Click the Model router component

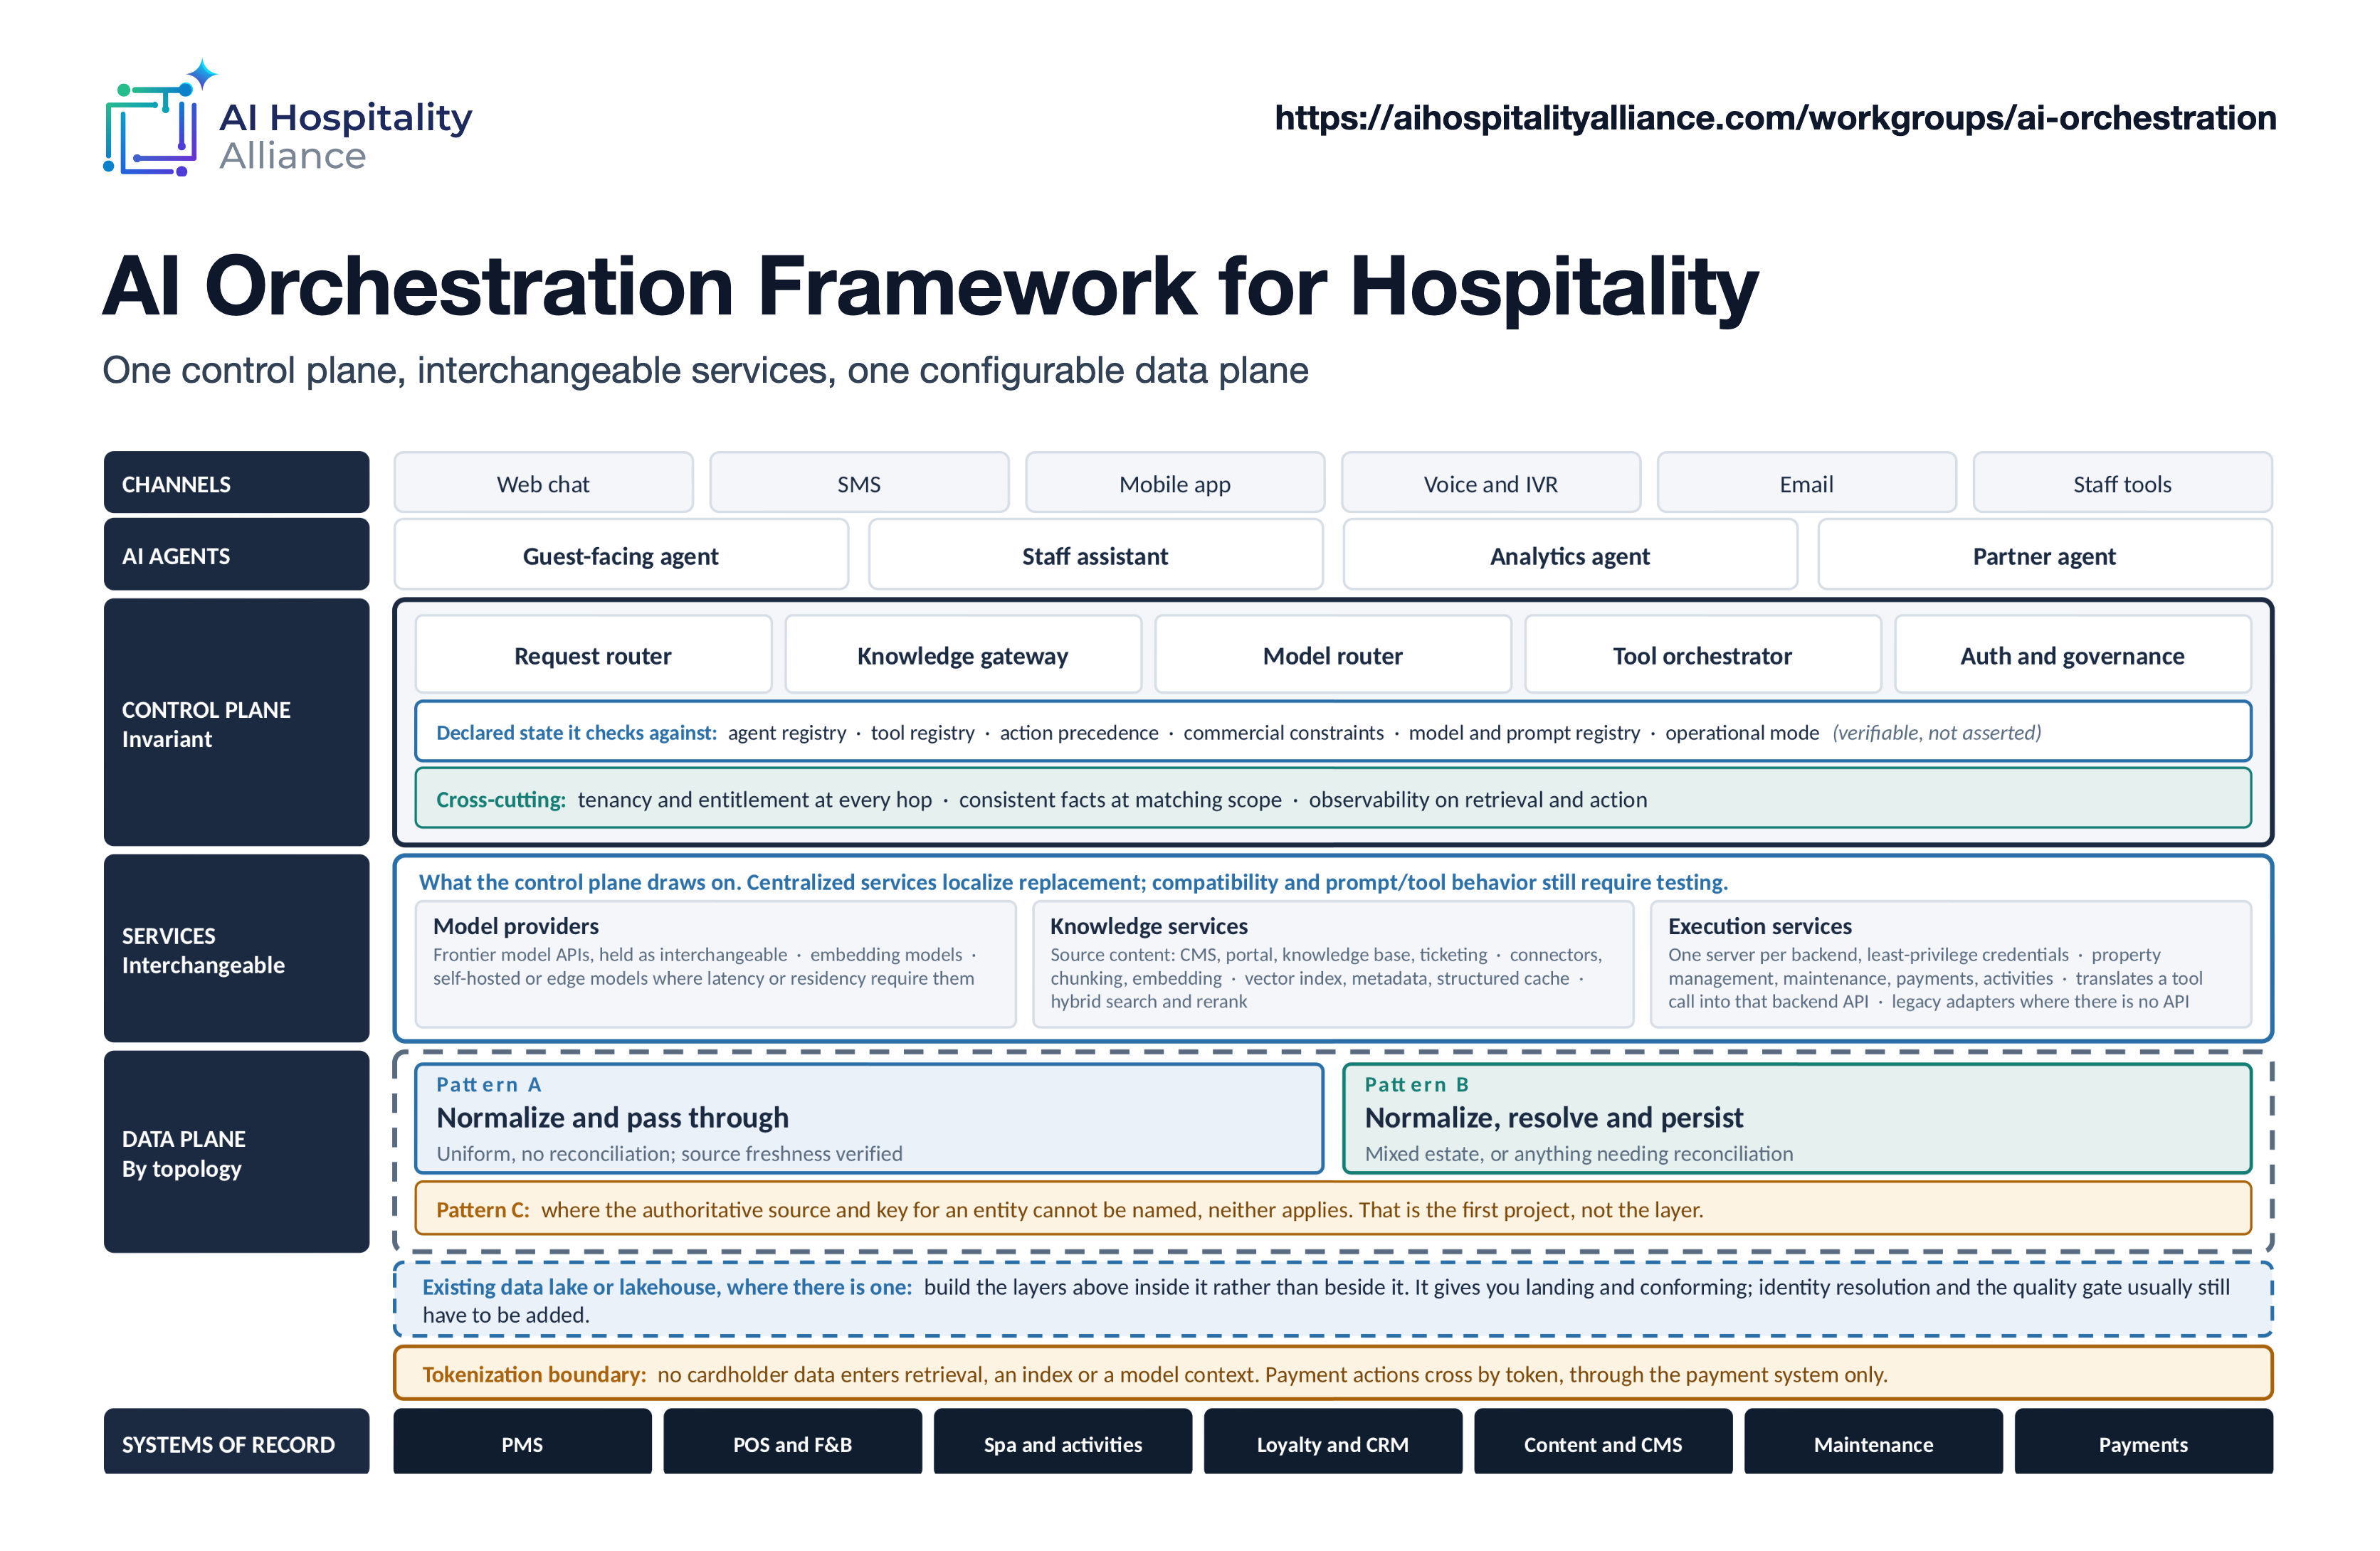(x=1333, y=655)
